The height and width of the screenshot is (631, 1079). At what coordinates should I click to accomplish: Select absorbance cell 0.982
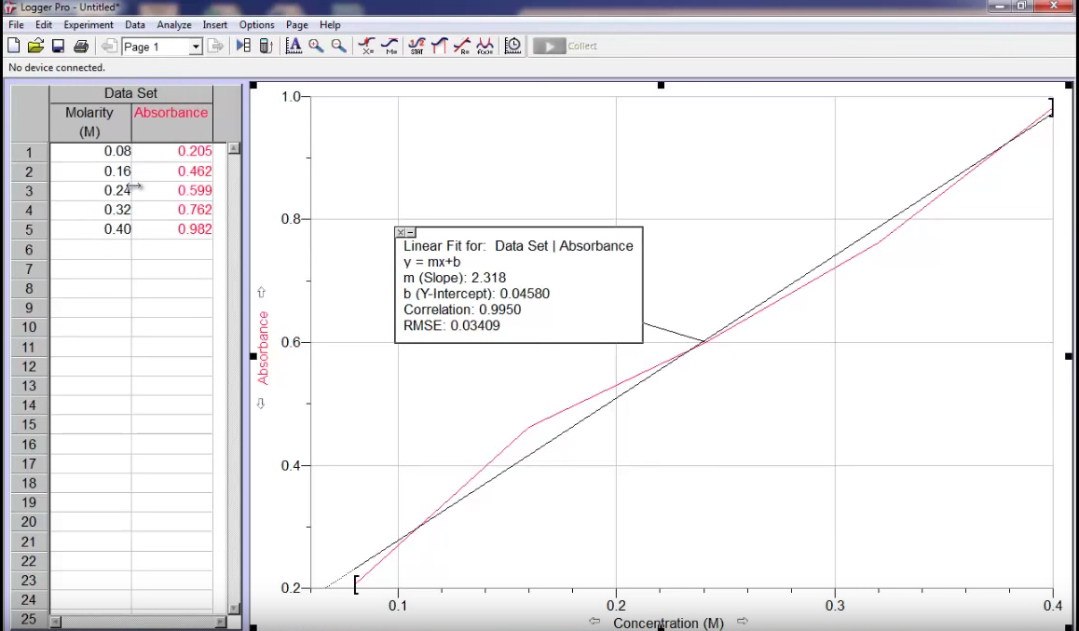(x=172, y=229)
